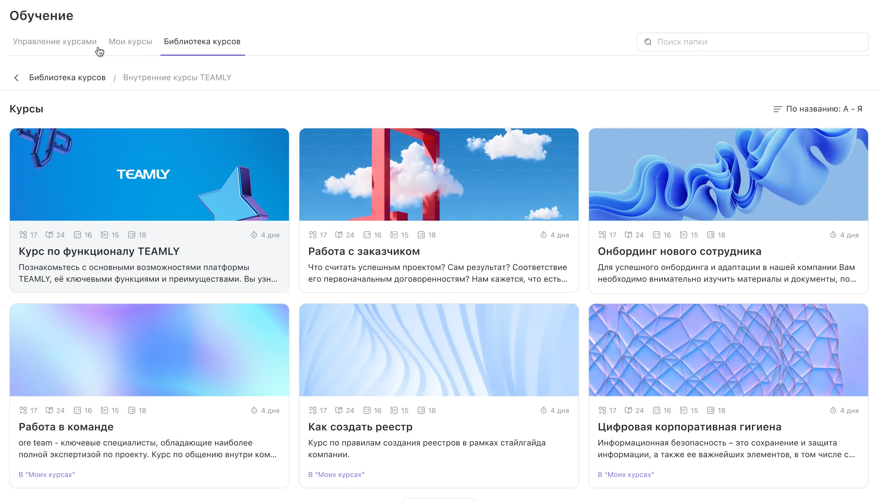Image resolution: width=878 pixels, height=503 pixels.
Task: Open the red door clouds course thumbnail
Action: point(439,174)
